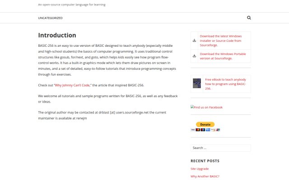The height and width of the screenshot is (180, 289).
Task: Open the Uncategorized menu item
Action: [50, 18]
